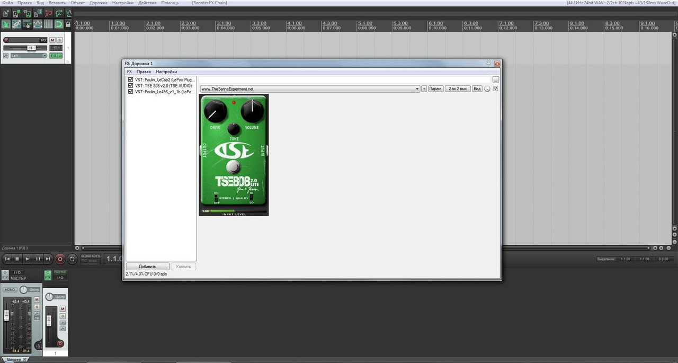Viewport: 678px width, 363px height.
Task: Click the plus preset button
Action: point(424,88)
